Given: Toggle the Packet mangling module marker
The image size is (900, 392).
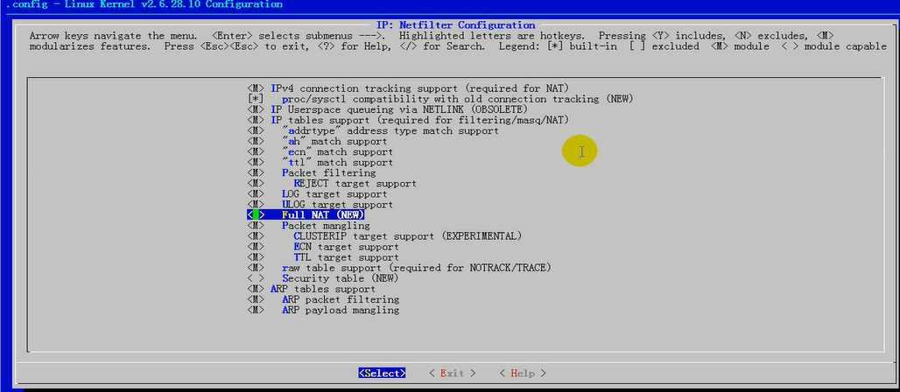Looking at the screenshot, I should click(x=256, y=226).
